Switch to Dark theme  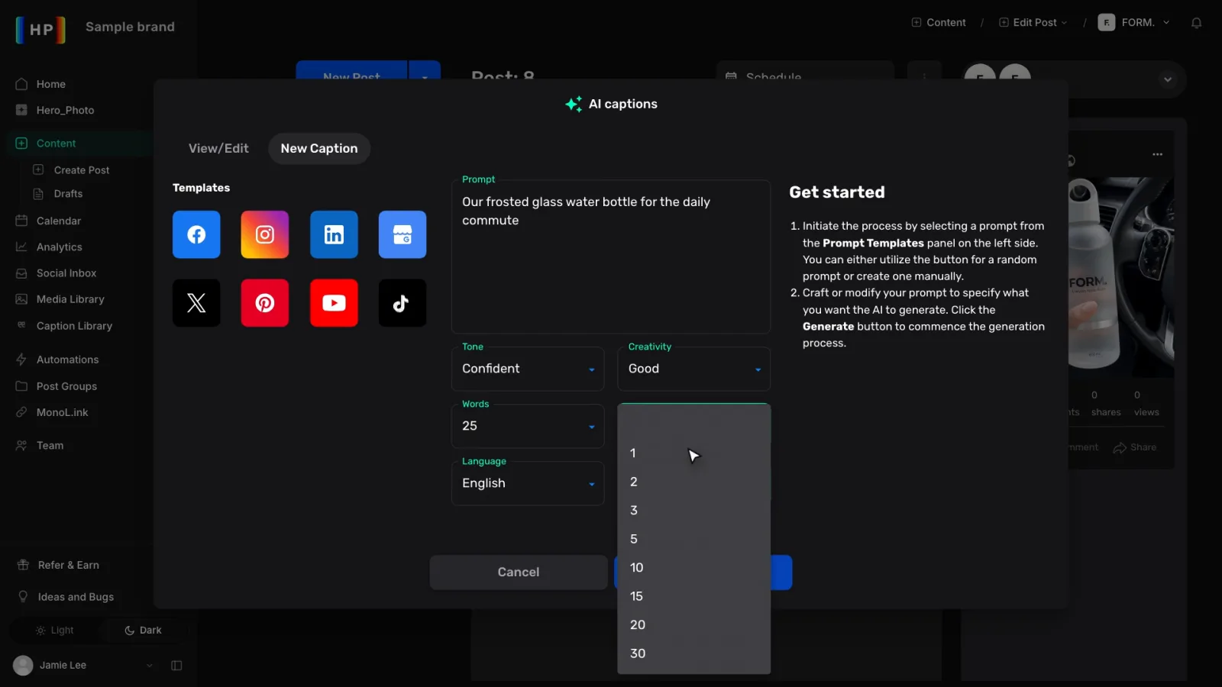[x=143, y=631]
